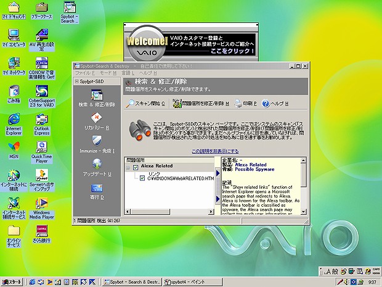
Task: Start scan with スキャン開始 magnifier button
Action: (x=145, y=104)
